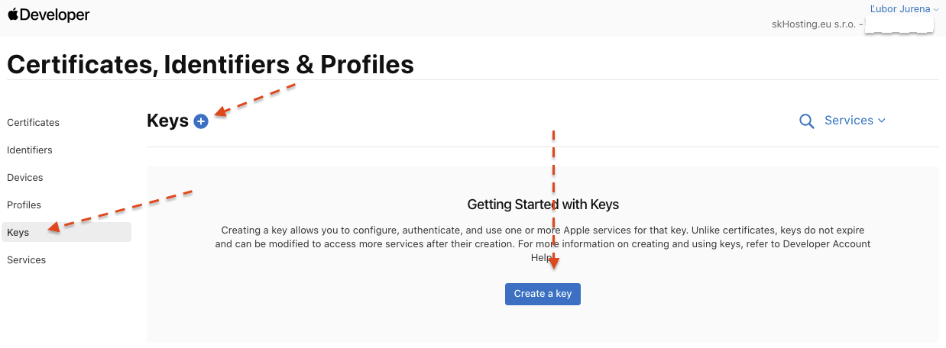Select the highlighted Keys sidebar item

coord(18,233)
